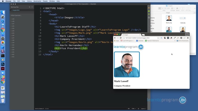Click the learntoprogram.tv logo in the page
Image resolution: width=198 pixels, height=111 pixels.
click(129, 47)
